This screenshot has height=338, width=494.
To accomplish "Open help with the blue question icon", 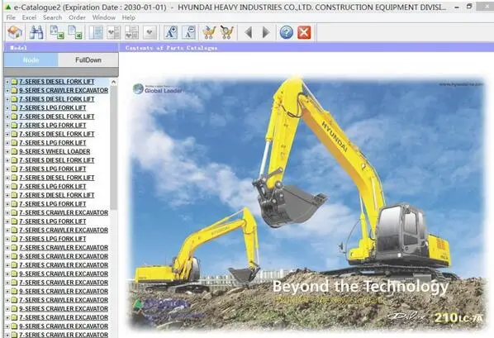I will click(287, 32).
